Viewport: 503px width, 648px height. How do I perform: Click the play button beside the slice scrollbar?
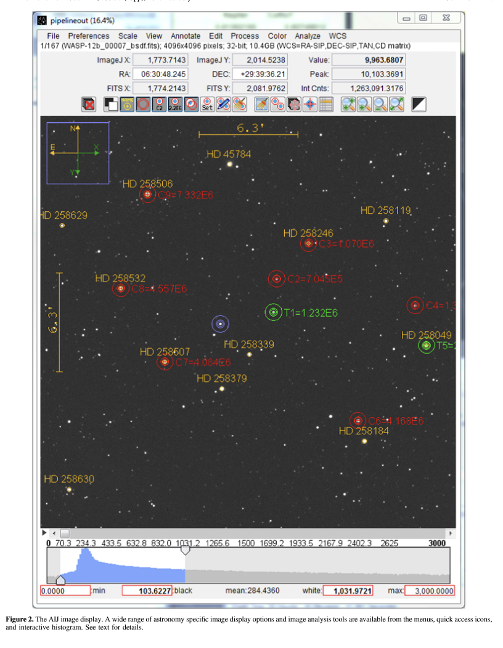tap(44, 533)
